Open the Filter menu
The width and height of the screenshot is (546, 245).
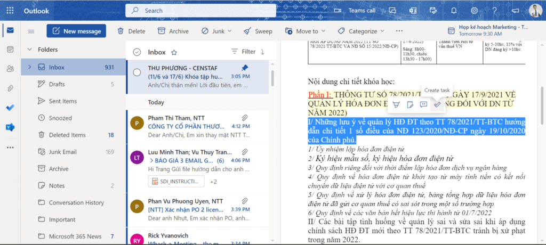pyautogui.click(x=243, y=52)
